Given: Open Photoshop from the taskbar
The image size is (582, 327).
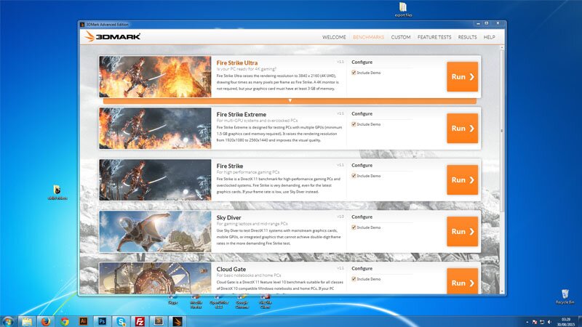Looking at the screenshot, I should 102,321.
